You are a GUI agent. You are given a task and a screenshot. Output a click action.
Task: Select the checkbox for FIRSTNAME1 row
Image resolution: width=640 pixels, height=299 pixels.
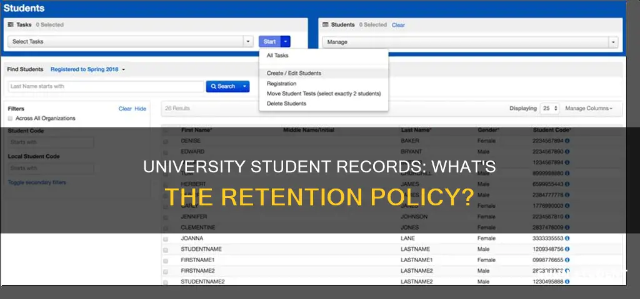166,260
